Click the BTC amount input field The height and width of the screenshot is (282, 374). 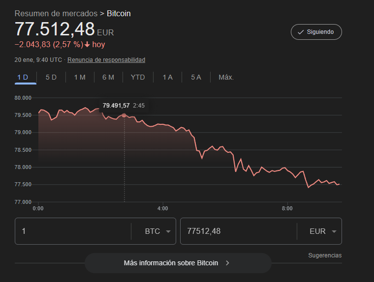73,231
